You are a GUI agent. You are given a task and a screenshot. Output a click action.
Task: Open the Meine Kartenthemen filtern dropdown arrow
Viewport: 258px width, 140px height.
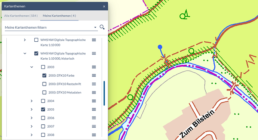click(x=95, y=28)
